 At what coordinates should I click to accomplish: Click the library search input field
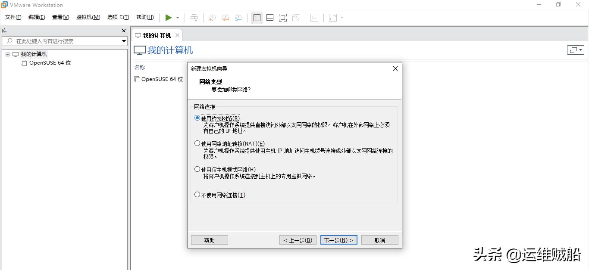click(x=65, y=41)
